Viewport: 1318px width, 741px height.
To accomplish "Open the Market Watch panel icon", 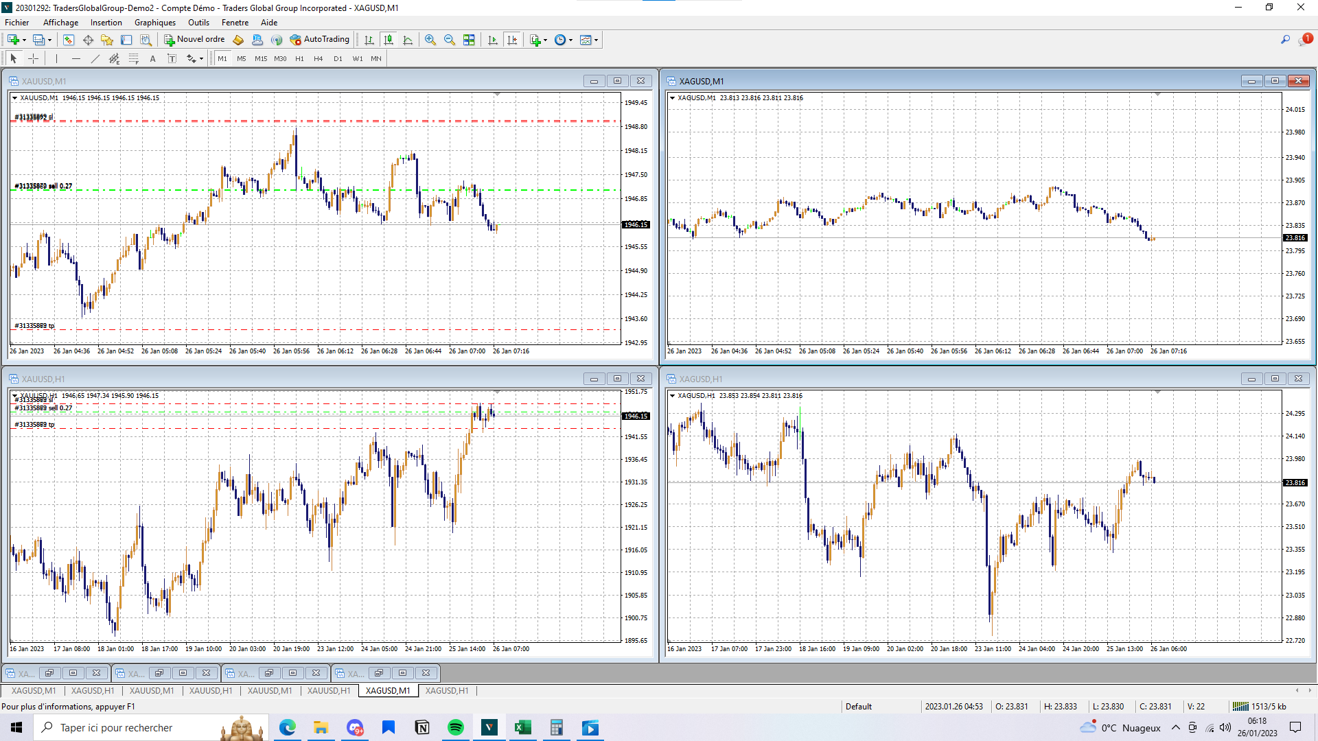I will pyautogui.click(x=69, y=40).
